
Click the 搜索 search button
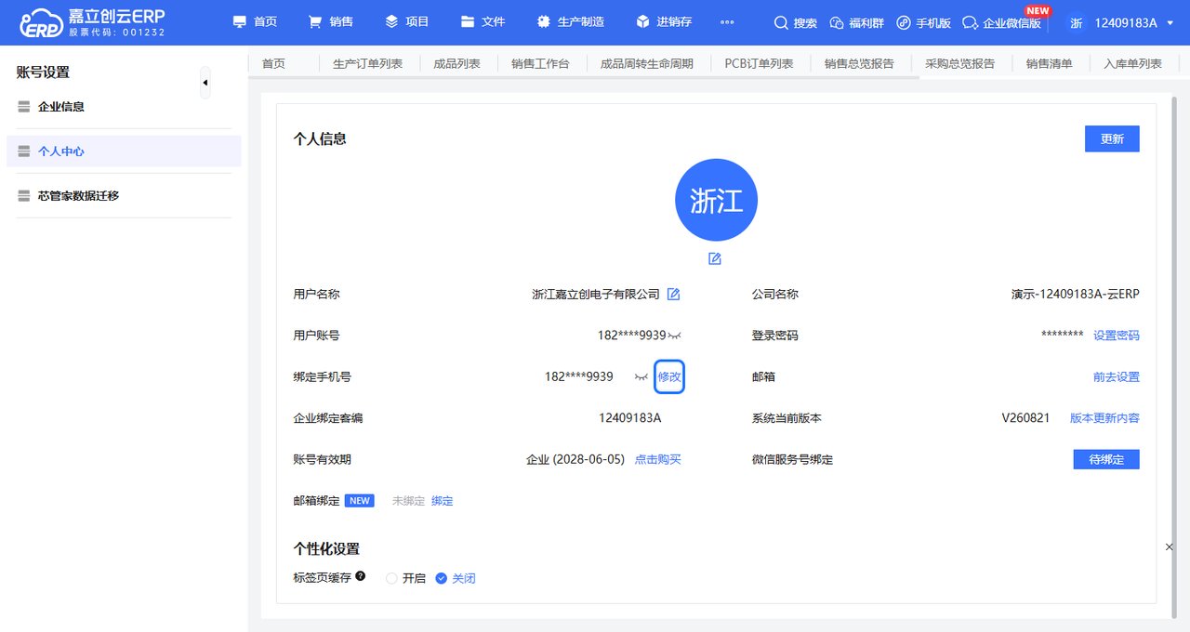click(x=796, y=22)
